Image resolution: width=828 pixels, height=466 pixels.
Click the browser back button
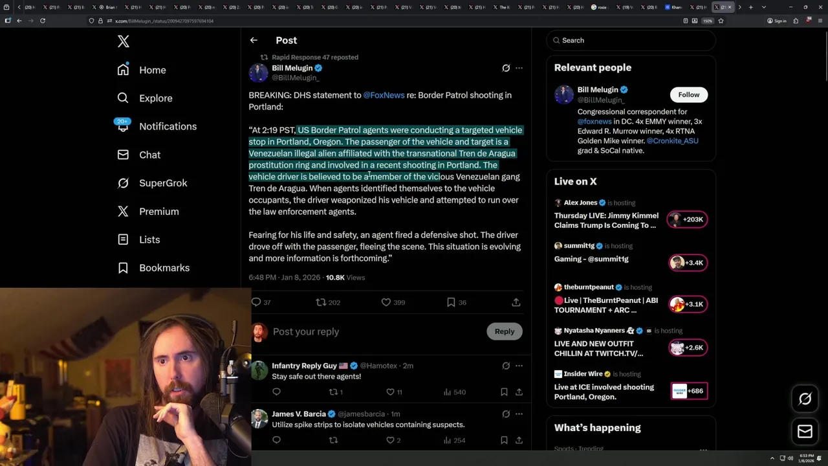coord(19,21)
